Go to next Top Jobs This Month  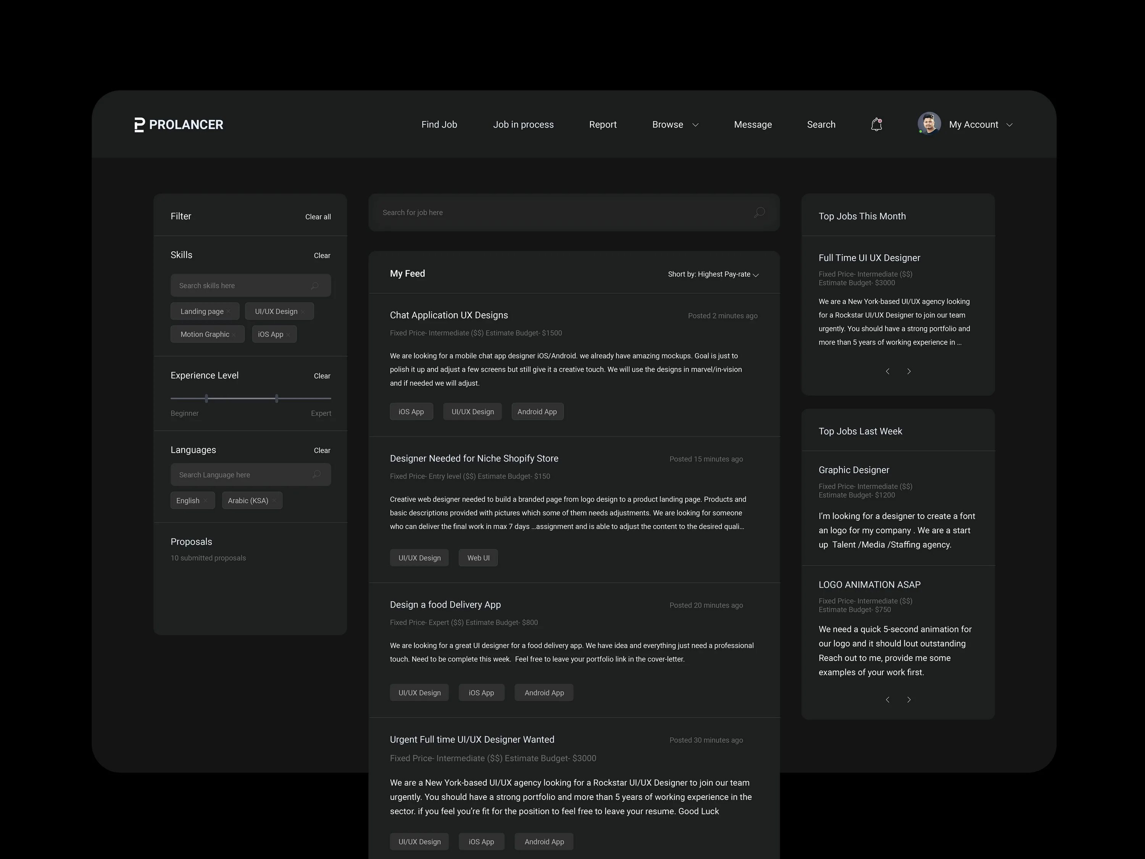pyautogui.click(x=909, y=372)
